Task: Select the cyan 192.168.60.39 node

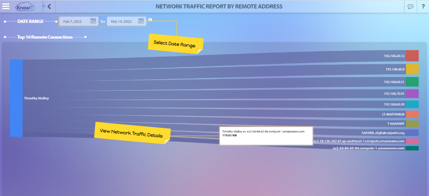Action: 412,104
